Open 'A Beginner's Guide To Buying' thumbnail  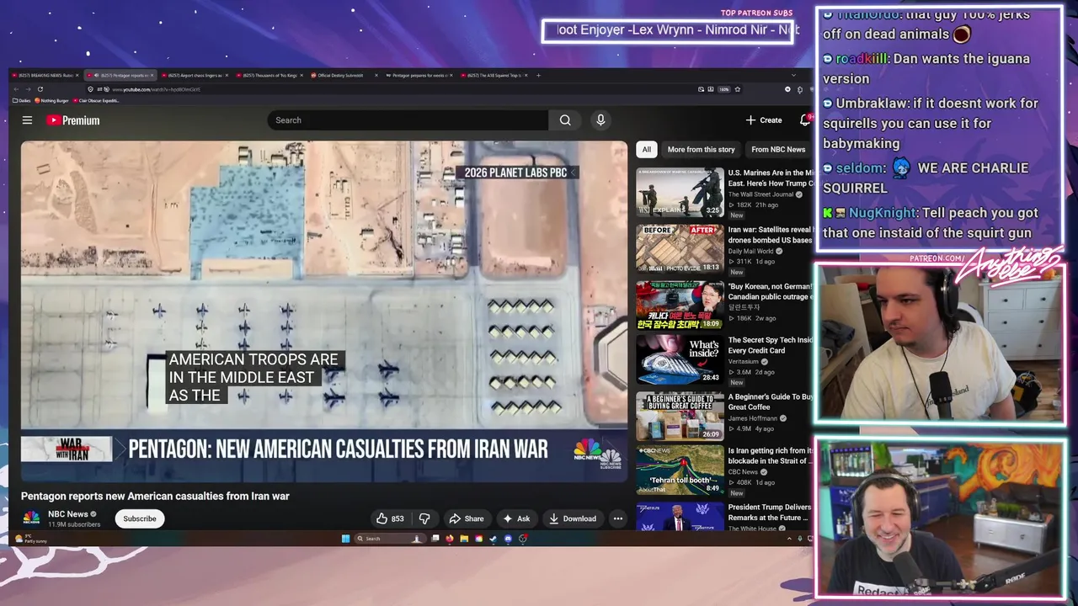pyautogui.click(x=680, y=416)
